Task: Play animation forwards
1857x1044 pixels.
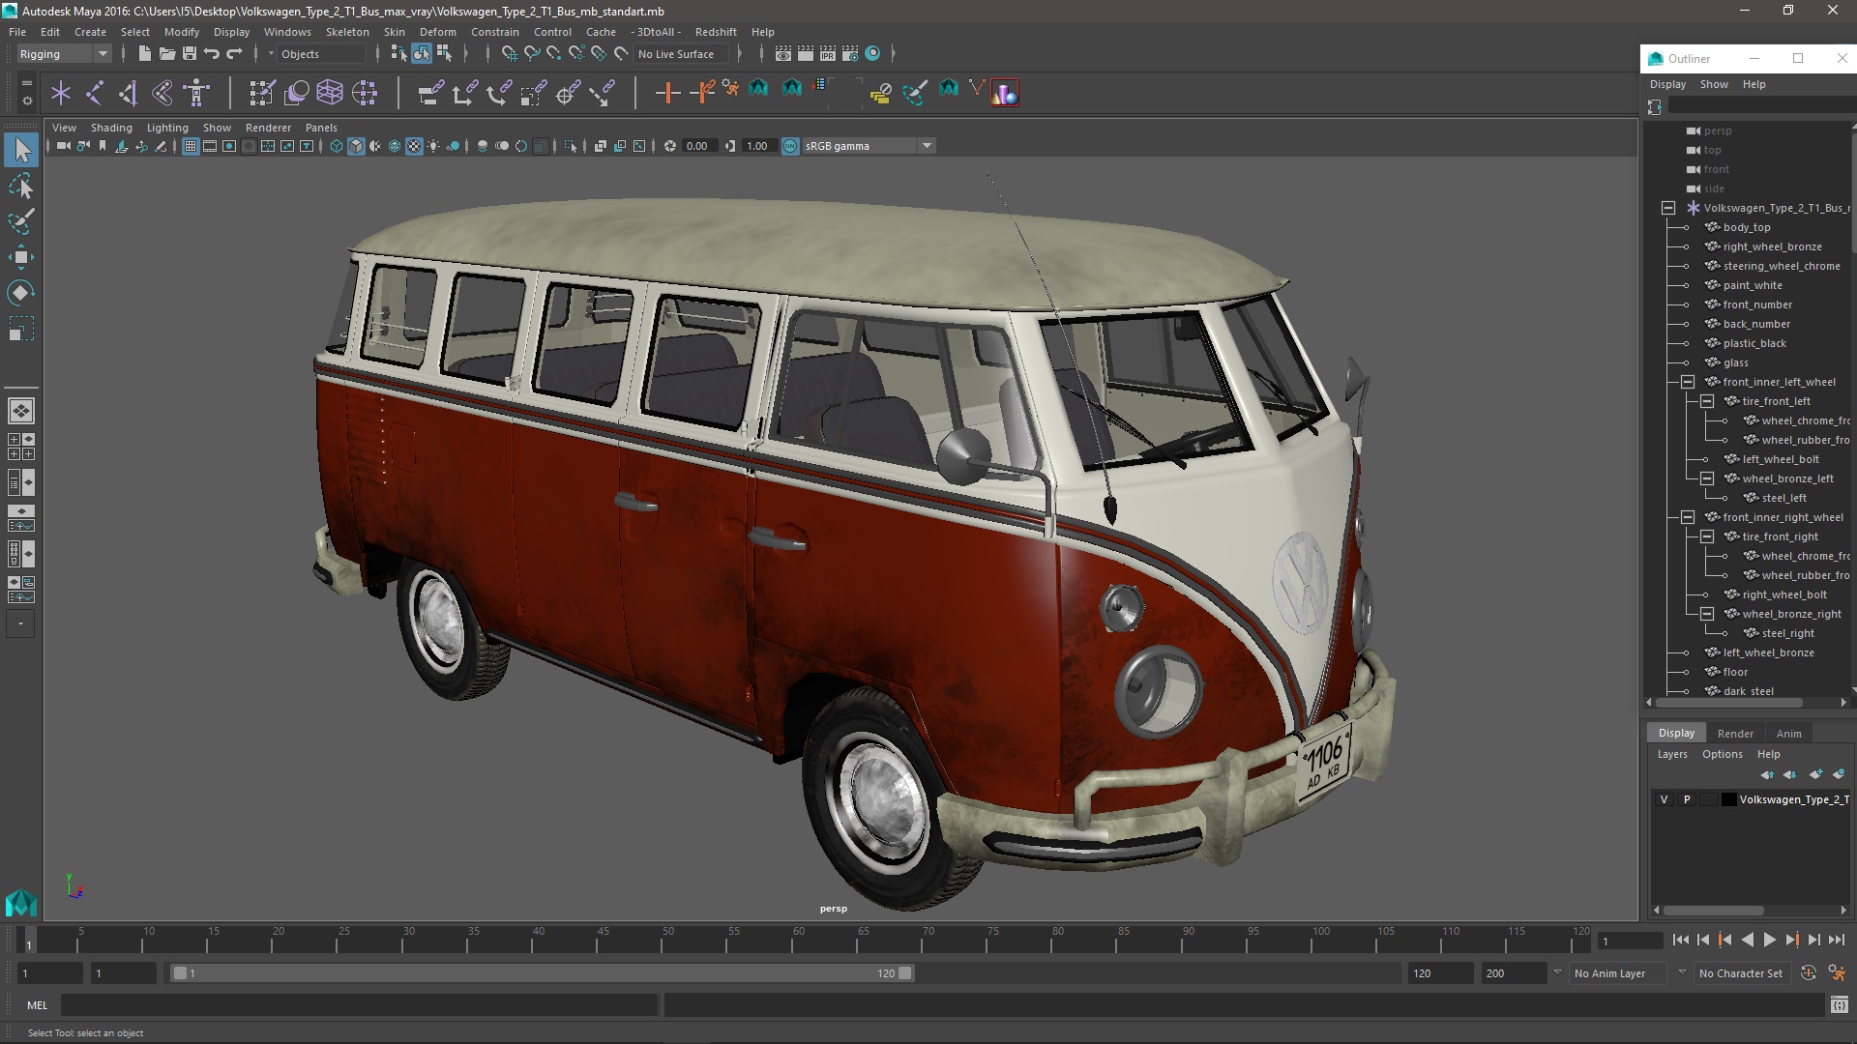Action: pos(1769,940)
